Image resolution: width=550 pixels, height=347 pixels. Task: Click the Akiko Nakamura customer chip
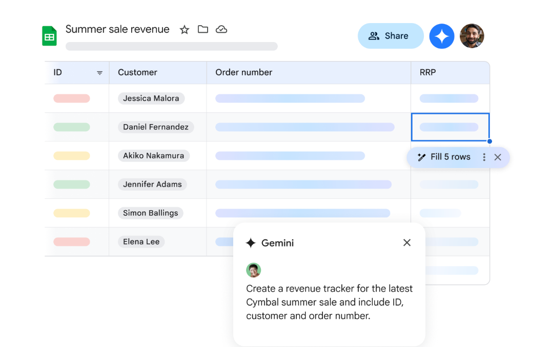pos(154,155)
